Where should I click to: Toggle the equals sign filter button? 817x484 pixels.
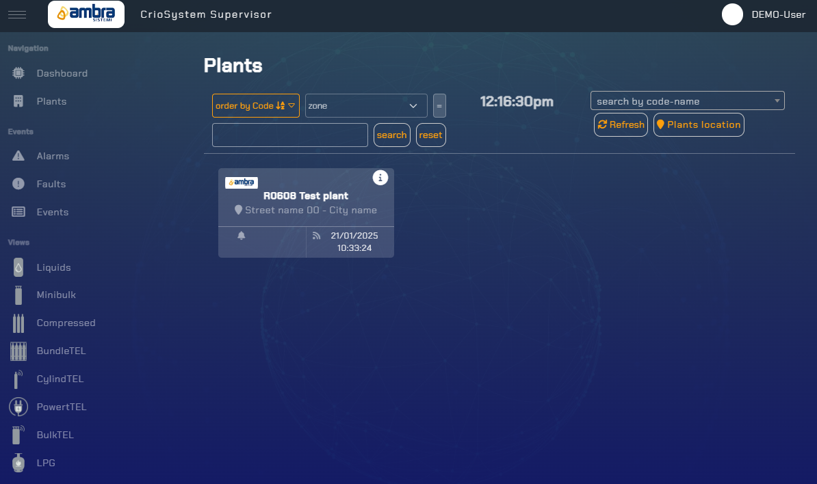tap(439, 106)
